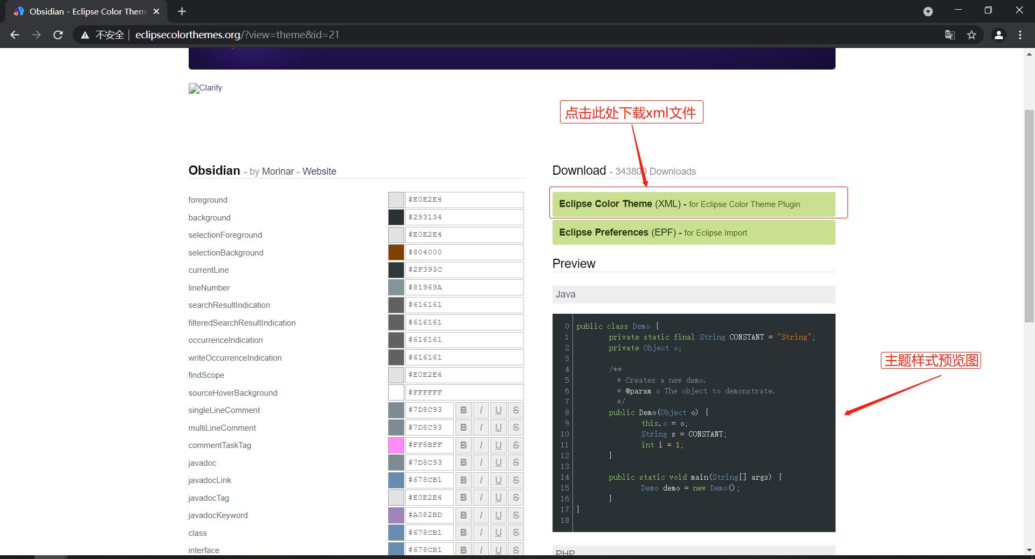Toggle strikethrough for javadocTag
The width and height of the screenshot is (1035, 559).
pyautogui.click(x=516, y=498)
